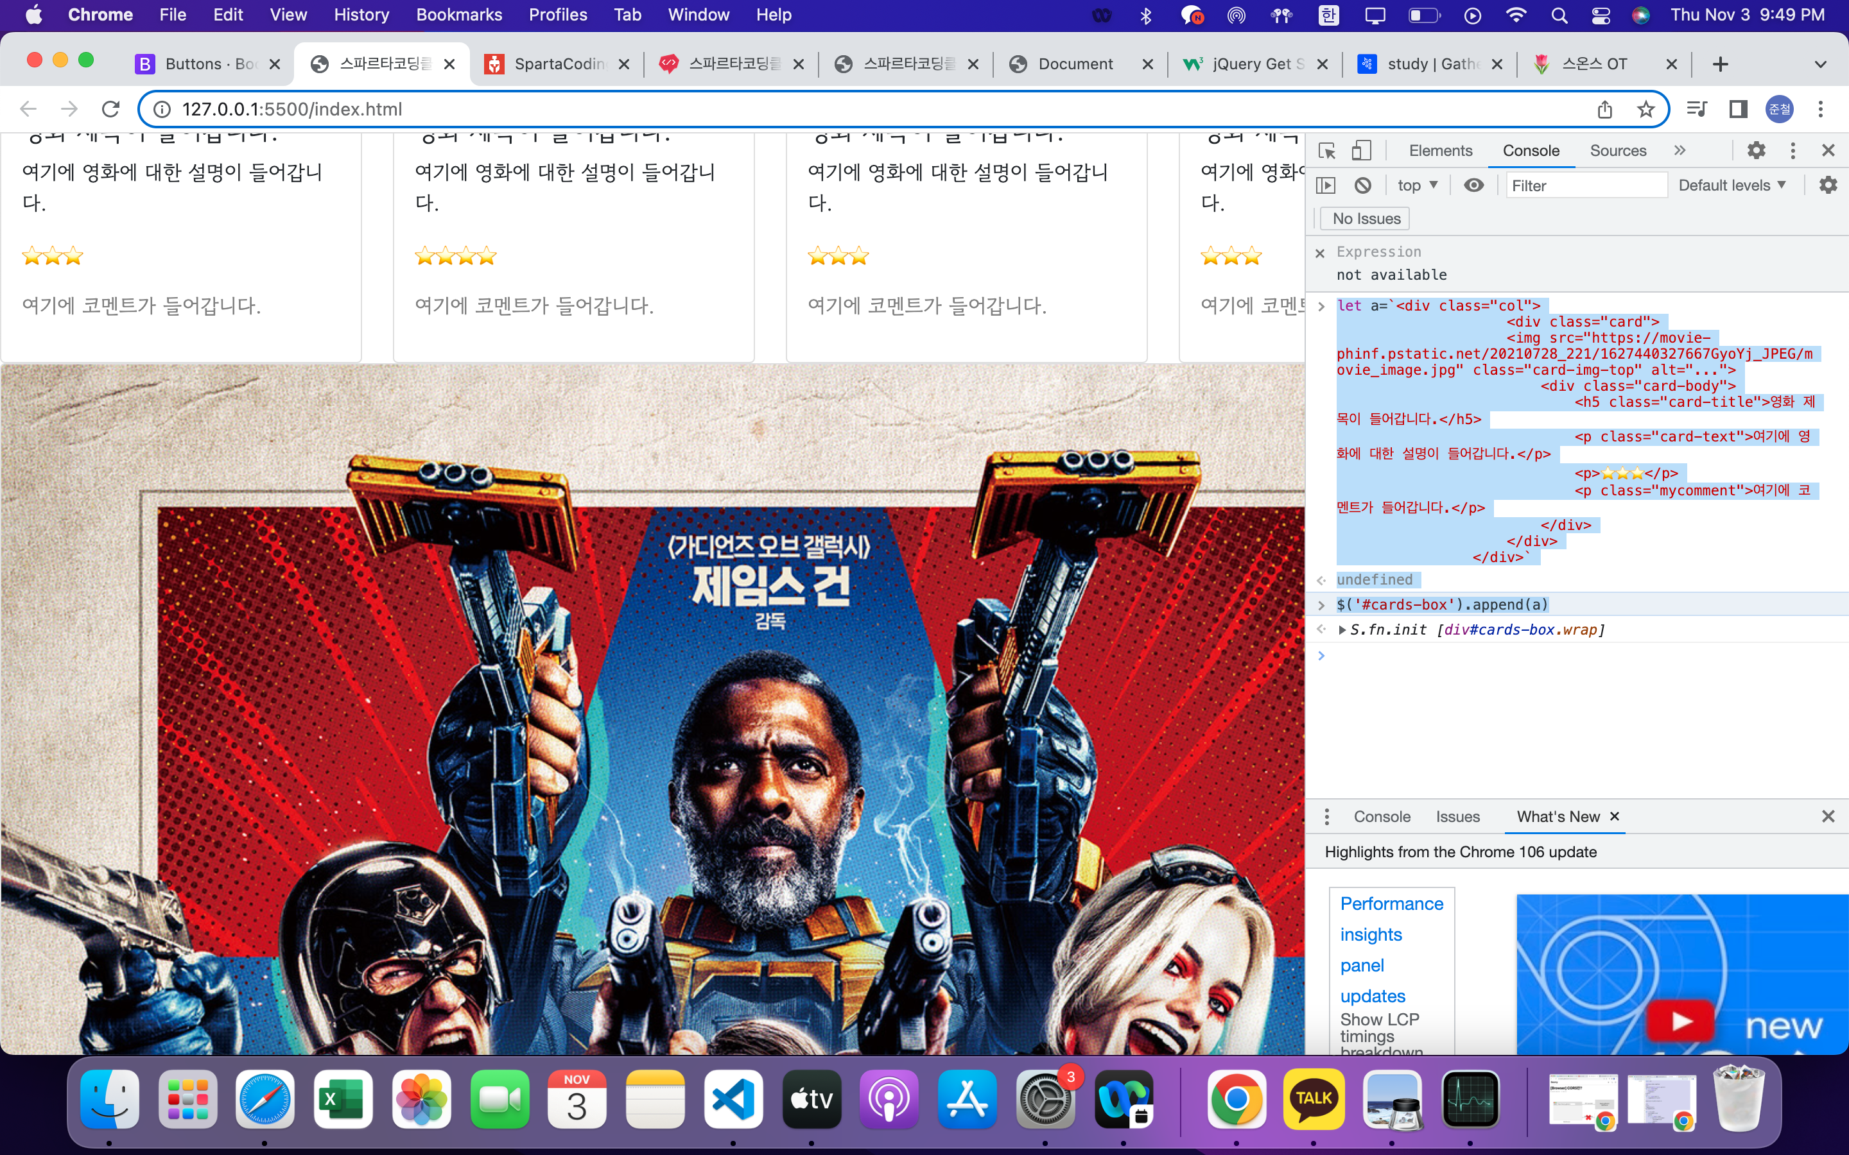This screenshot has width=1849, height=1155.
Task: Go forward with the browser forward arrow
Action: coord(69,109)
